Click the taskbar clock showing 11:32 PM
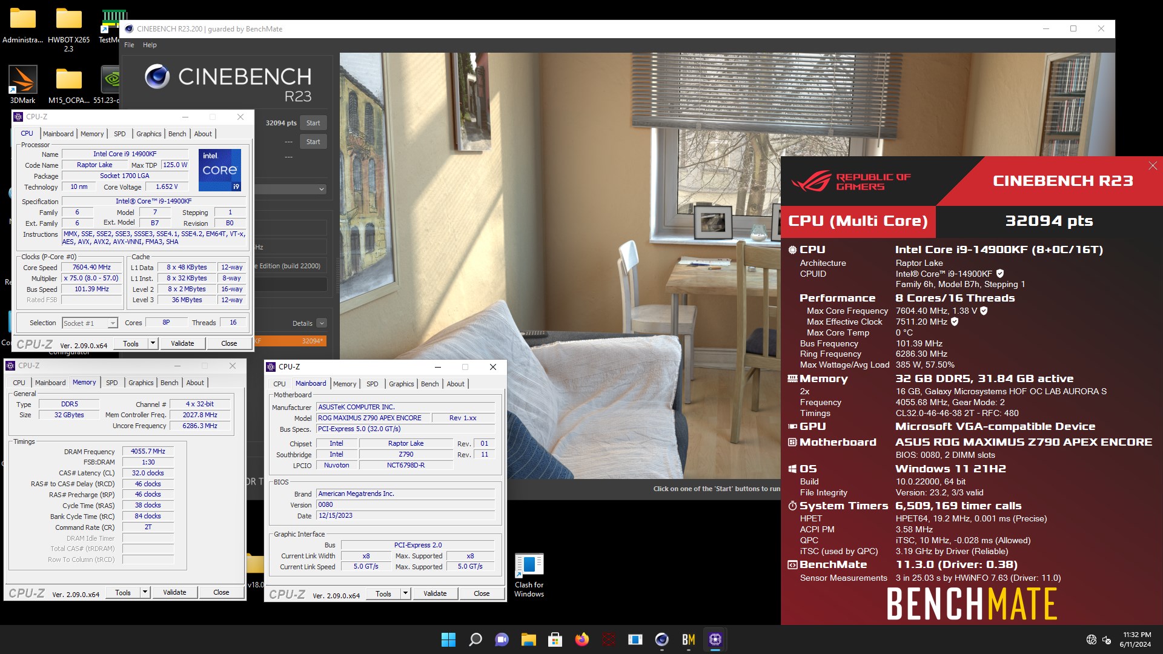This screenshot has width=1163, height=654. [1136, 639]
